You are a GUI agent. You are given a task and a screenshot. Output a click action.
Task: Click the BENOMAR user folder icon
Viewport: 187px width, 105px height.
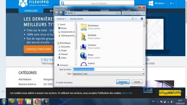coord(84,37)
